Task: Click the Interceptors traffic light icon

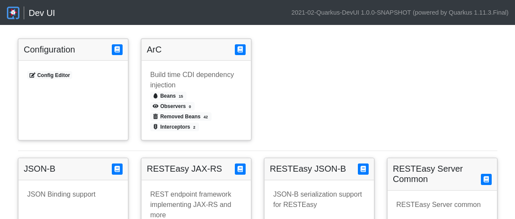Action: [x=156, y=126]
